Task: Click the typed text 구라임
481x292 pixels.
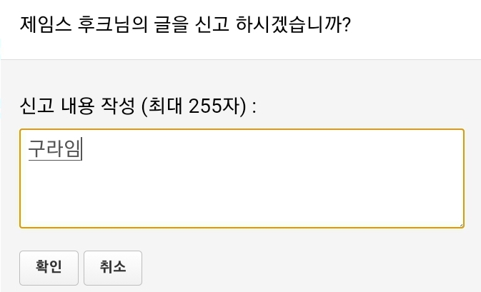Action: (54, 149)
